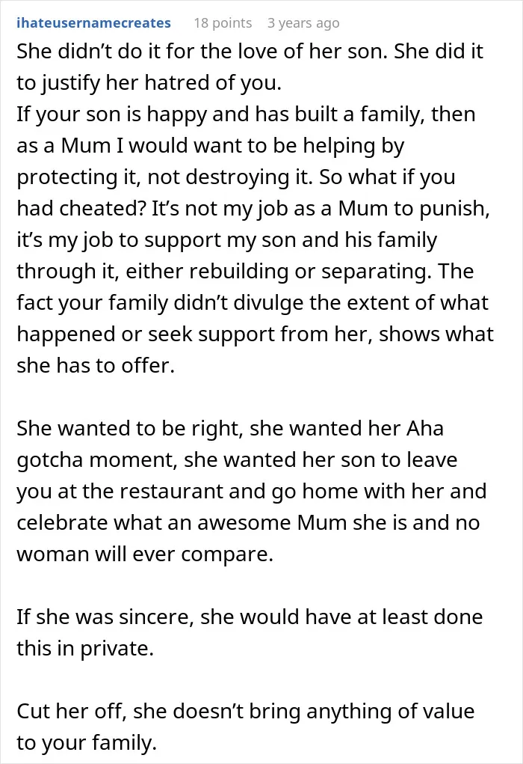
Task: Click the line 'through it, either rebuilding'
Action: (245, 272)
